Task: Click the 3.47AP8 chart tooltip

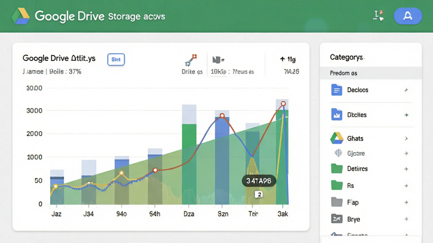Action: [259, 181]
